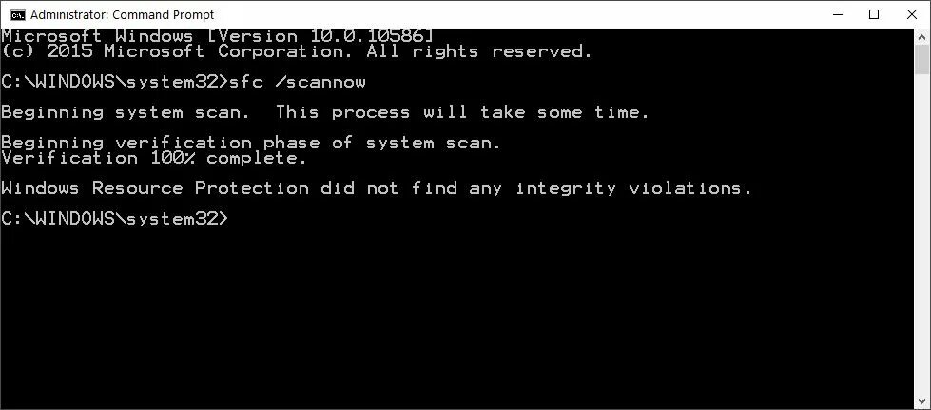Click the 2015 Microsoft Corporation copyright line
This screenshot has height=410, width=931.
coord(297,51)
